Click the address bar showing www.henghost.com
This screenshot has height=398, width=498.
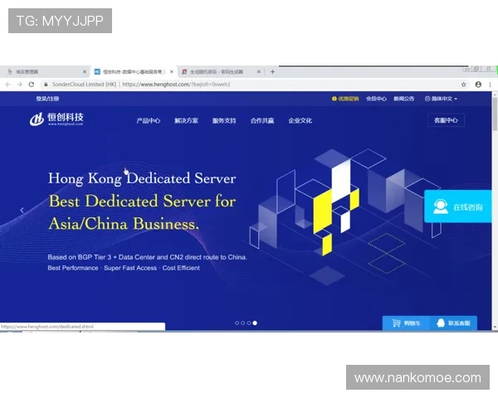[251, 85]
